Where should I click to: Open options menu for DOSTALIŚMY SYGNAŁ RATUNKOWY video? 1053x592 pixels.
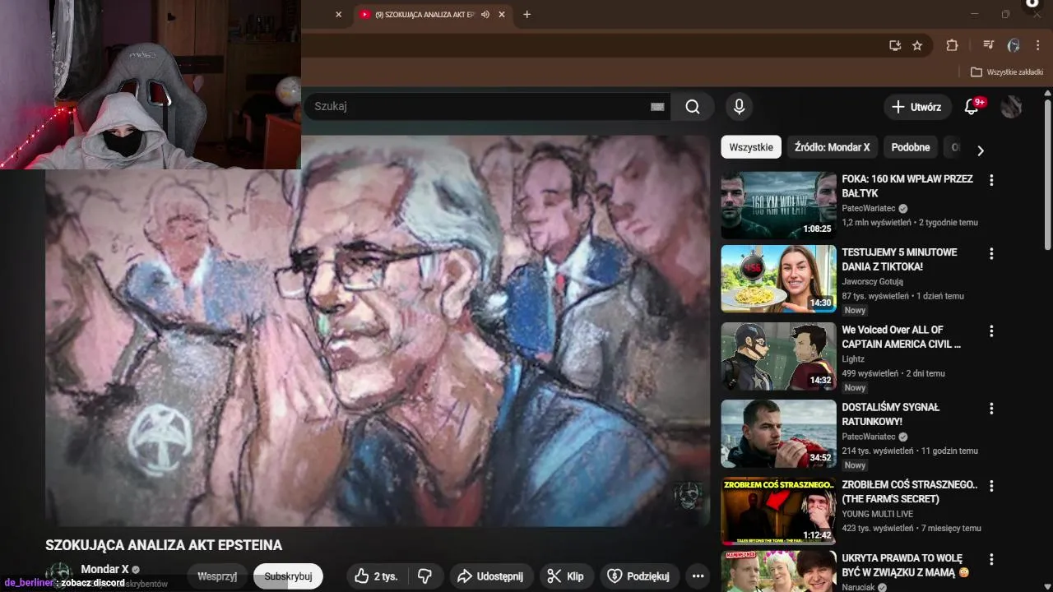(991, 408)
